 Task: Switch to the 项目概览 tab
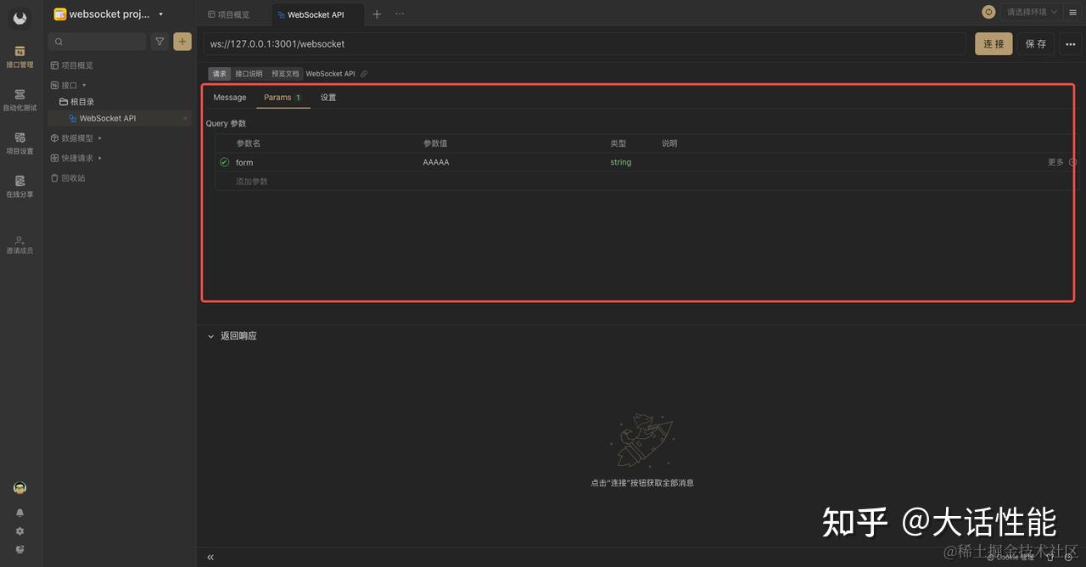click(231, 14)
